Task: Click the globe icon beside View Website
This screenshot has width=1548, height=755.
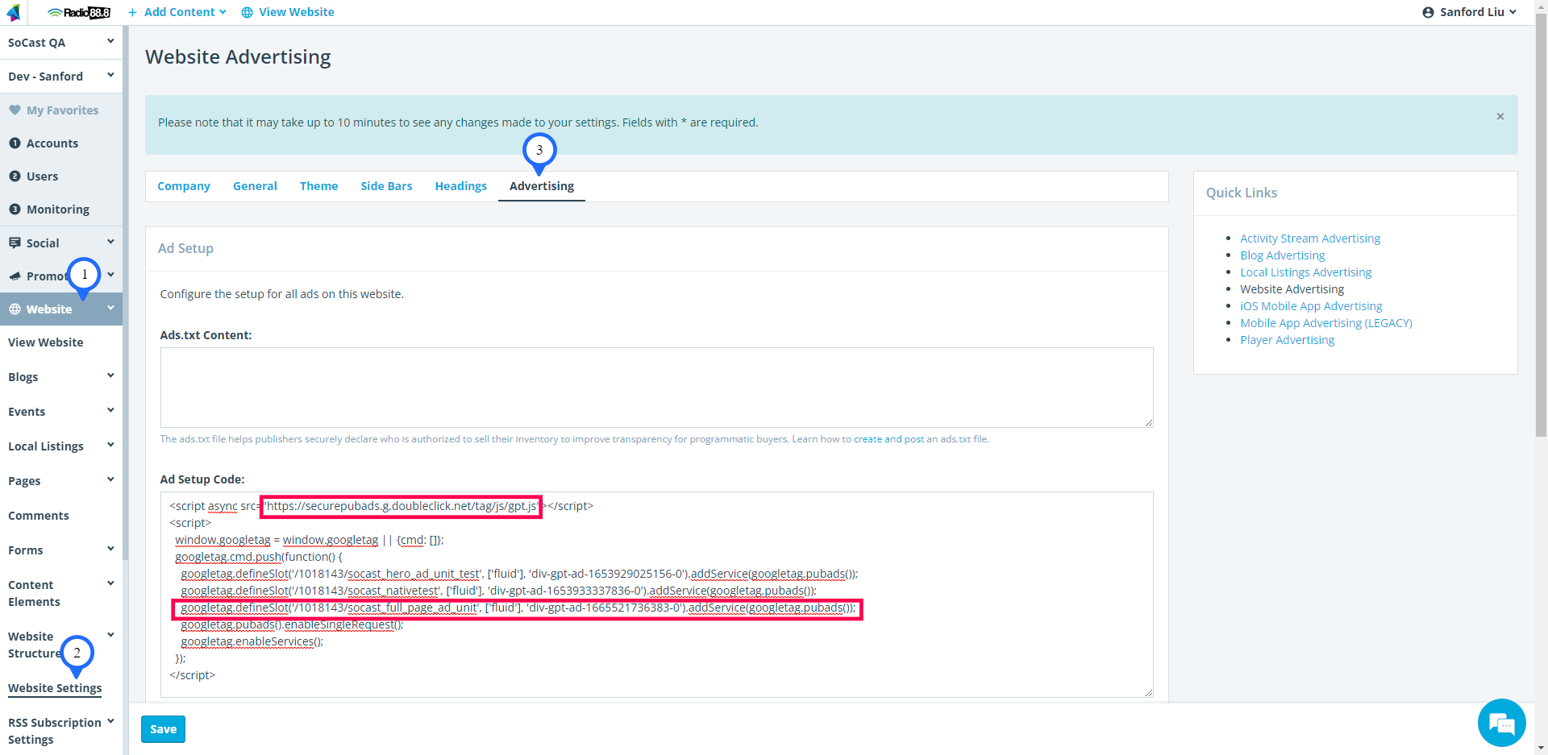Action: (x=247, y=12)
